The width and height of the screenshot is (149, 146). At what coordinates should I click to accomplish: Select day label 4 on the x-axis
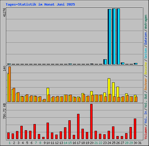[23, 143]
